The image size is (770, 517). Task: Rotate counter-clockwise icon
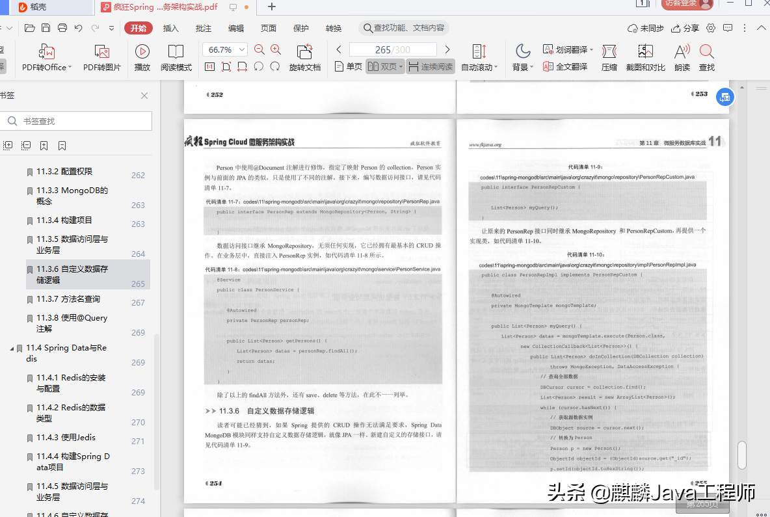coord(258,67)
